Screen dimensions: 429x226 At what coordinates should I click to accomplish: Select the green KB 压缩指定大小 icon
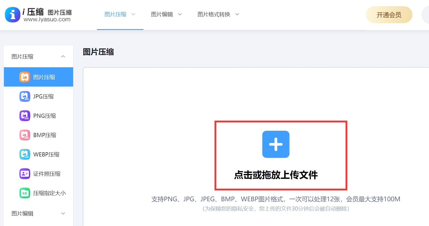coord(25,193)
